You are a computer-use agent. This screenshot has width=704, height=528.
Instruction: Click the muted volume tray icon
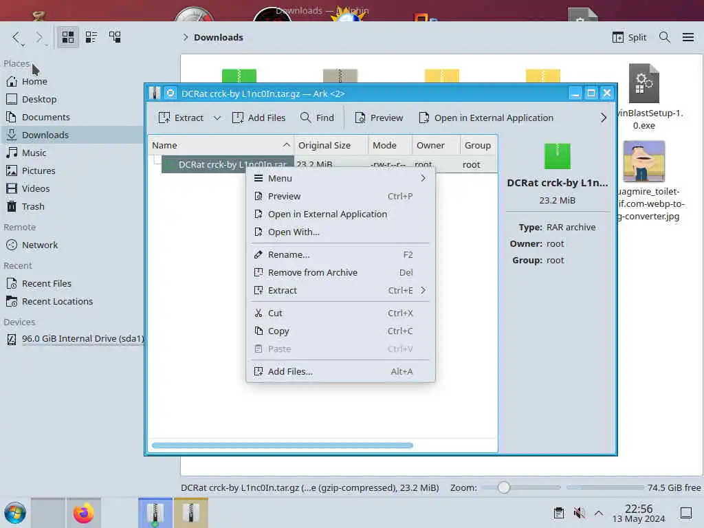(579, 513)
